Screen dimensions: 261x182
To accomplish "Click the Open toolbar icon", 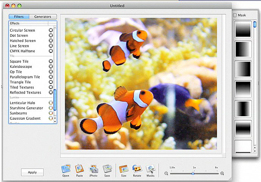I will click(x=66, y=169).
